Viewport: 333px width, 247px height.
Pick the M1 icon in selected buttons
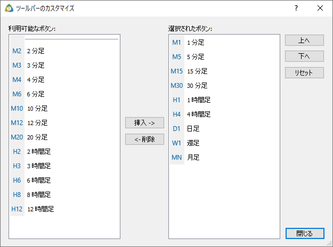click(x=177, y=42)
